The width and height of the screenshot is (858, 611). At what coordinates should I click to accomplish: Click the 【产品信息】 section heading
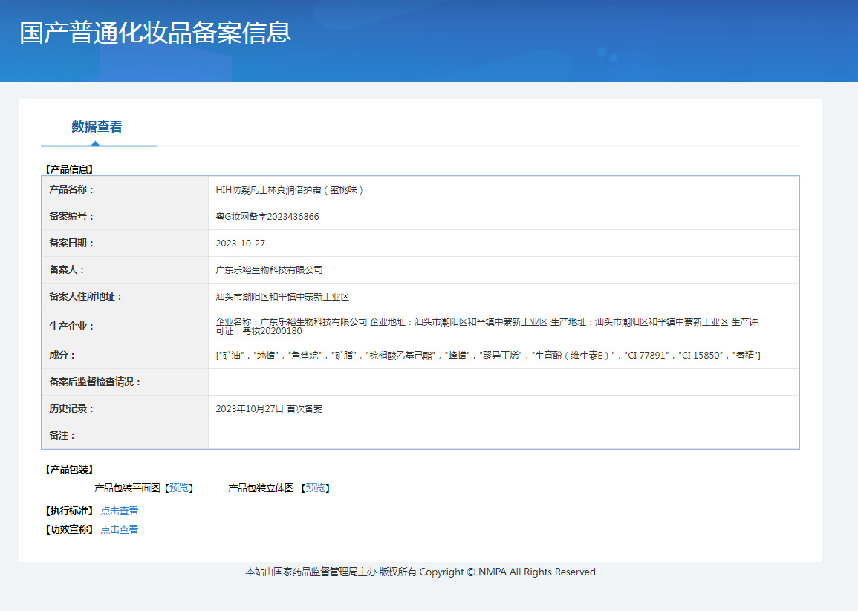point(69,169)
